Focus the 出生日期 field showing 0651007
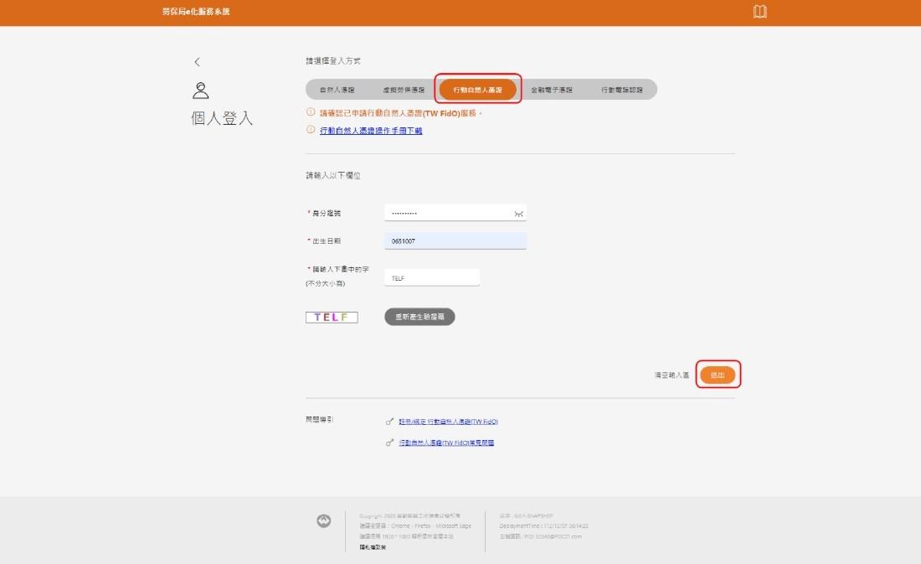The image size is (921, 564). [x=455, y=241]
